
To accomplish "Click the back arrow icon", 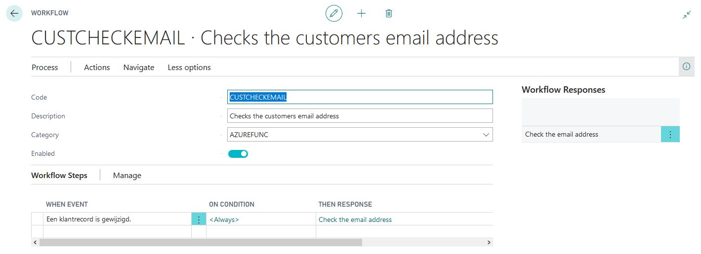I will coord(14,13).
